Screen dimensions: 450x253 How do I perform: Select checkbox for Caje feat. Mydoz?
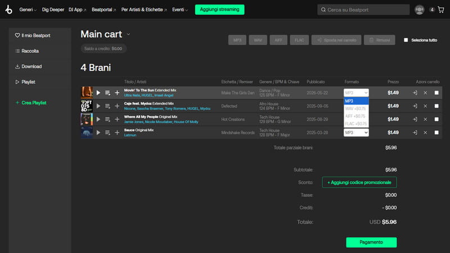point(436,106)
